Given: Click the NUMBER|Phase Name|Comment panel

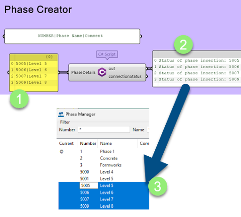Looking at the screenshot, I should 72,36.
